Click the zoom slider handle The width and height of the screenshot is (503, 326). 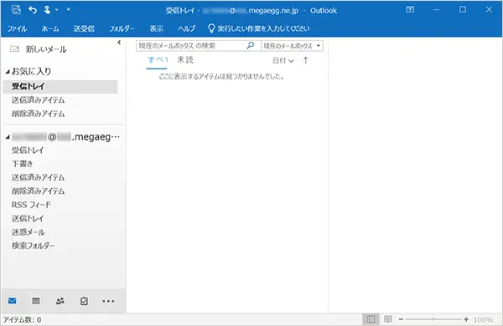pyautogui.click(x=433, y=319)
